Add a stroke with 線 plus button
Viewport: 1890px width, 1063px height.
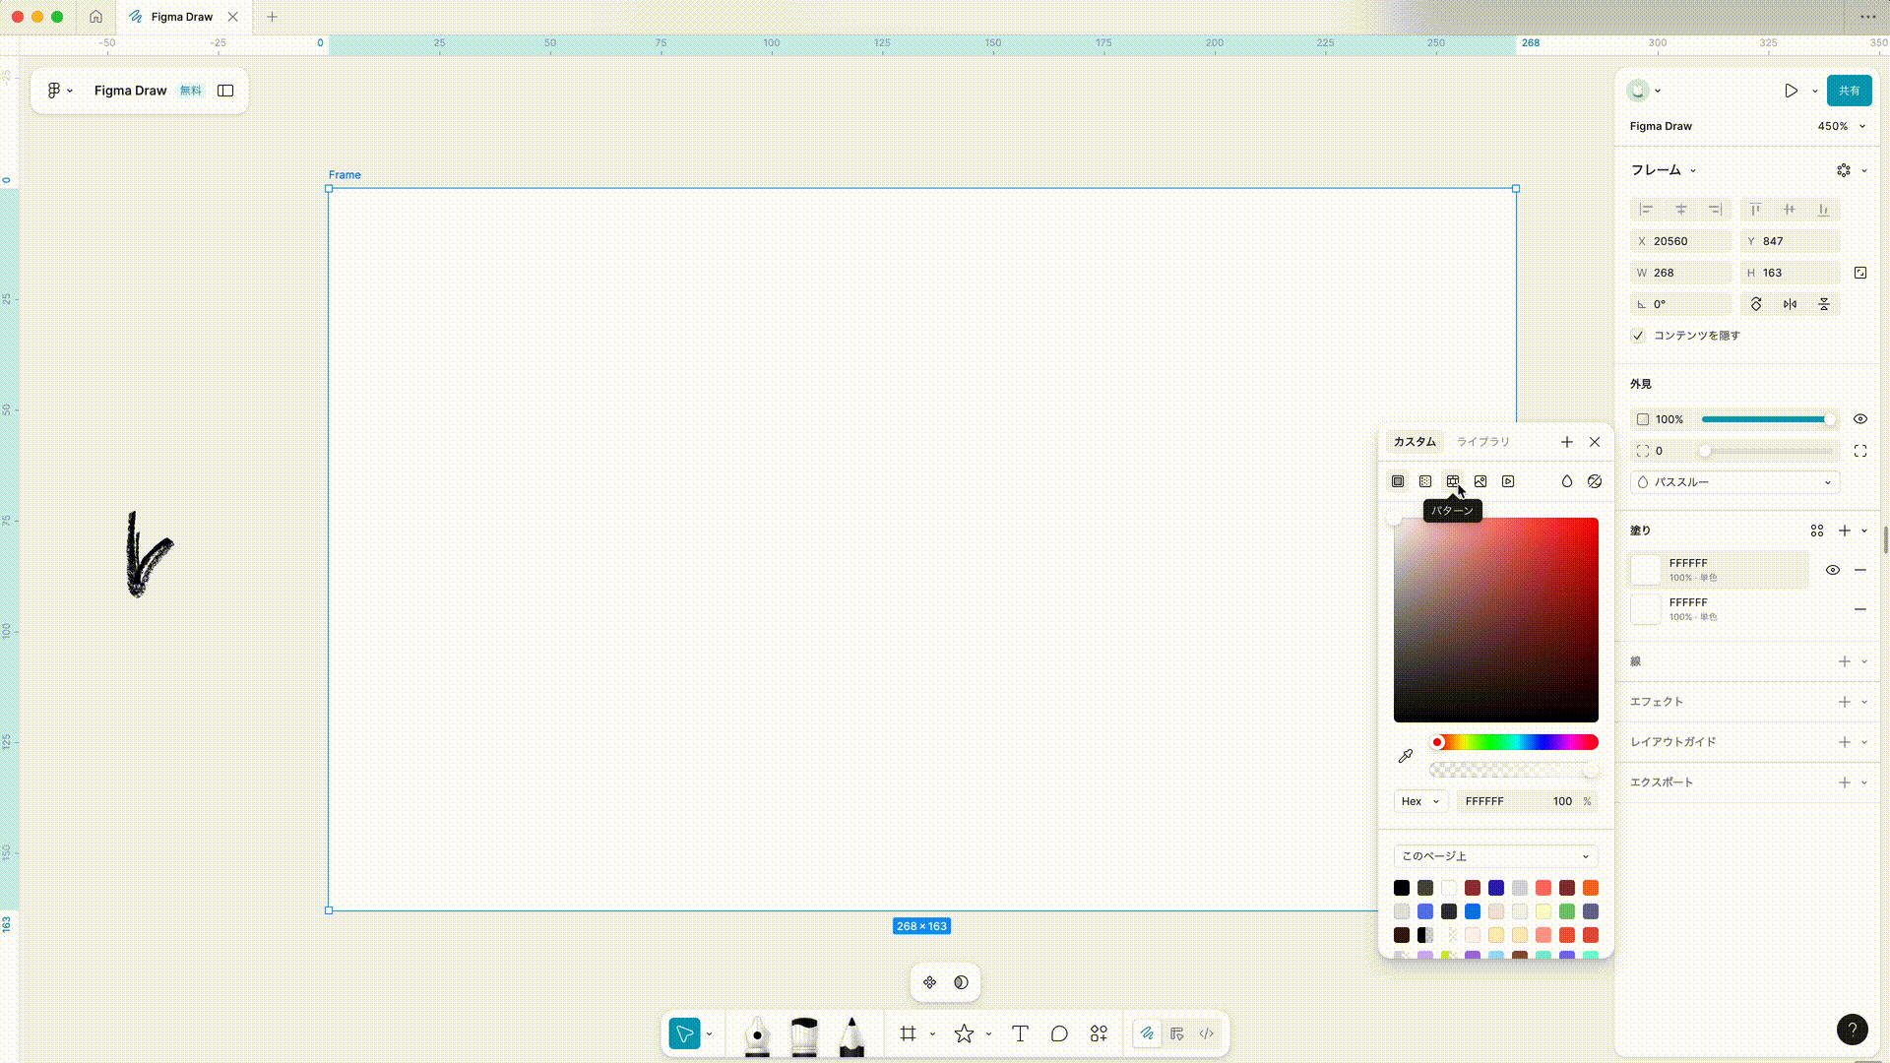click(1845, 661)
